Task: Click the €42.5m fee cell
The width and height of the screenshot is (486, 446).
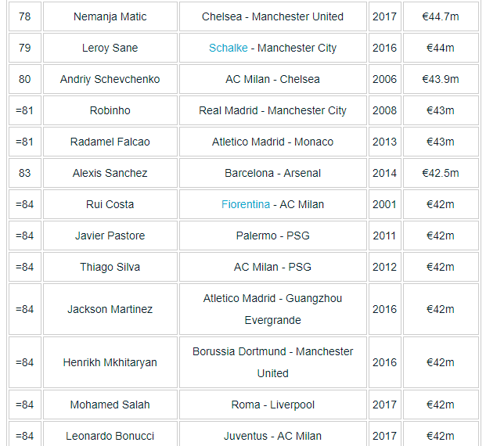Action: point(440,173)
